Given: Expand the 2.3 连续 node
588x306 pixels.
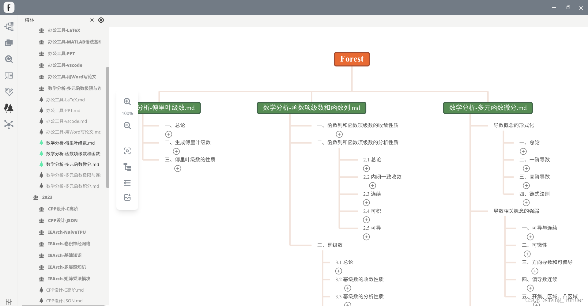Looking at the screenshot, I should (367, 203).
